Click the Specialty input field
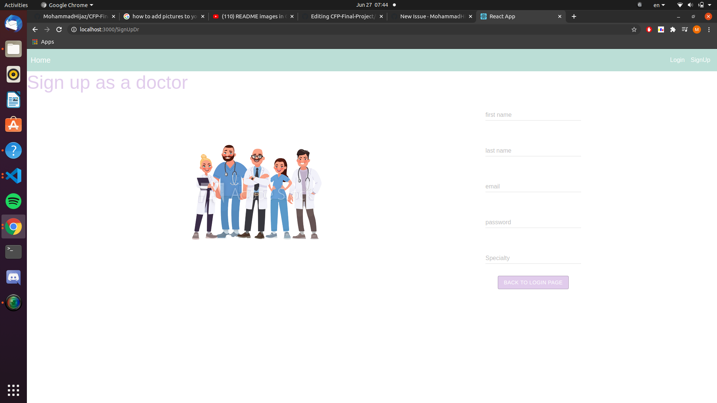Image resolution: width=717 pixels, height=403 pixels. (533, 258)
